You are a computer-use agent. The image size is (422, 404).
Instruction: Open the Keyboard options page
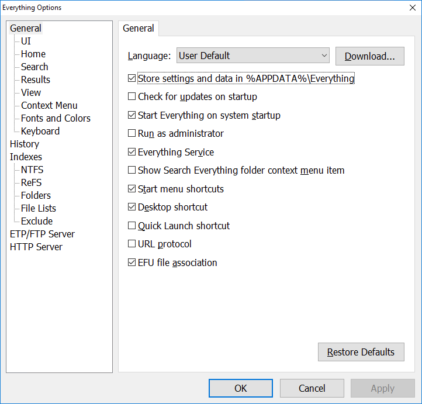point(40,131)
